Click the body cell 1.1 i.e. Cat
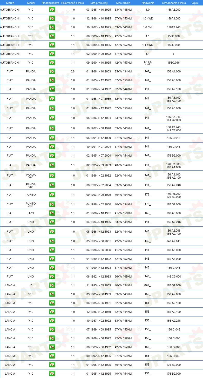This screenshot has height=378, width=203. coord(148,63)
